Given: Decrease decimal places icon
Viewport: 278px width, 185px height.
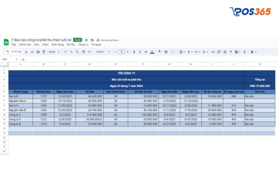Looking at the screenshot, I should [77, 52].
